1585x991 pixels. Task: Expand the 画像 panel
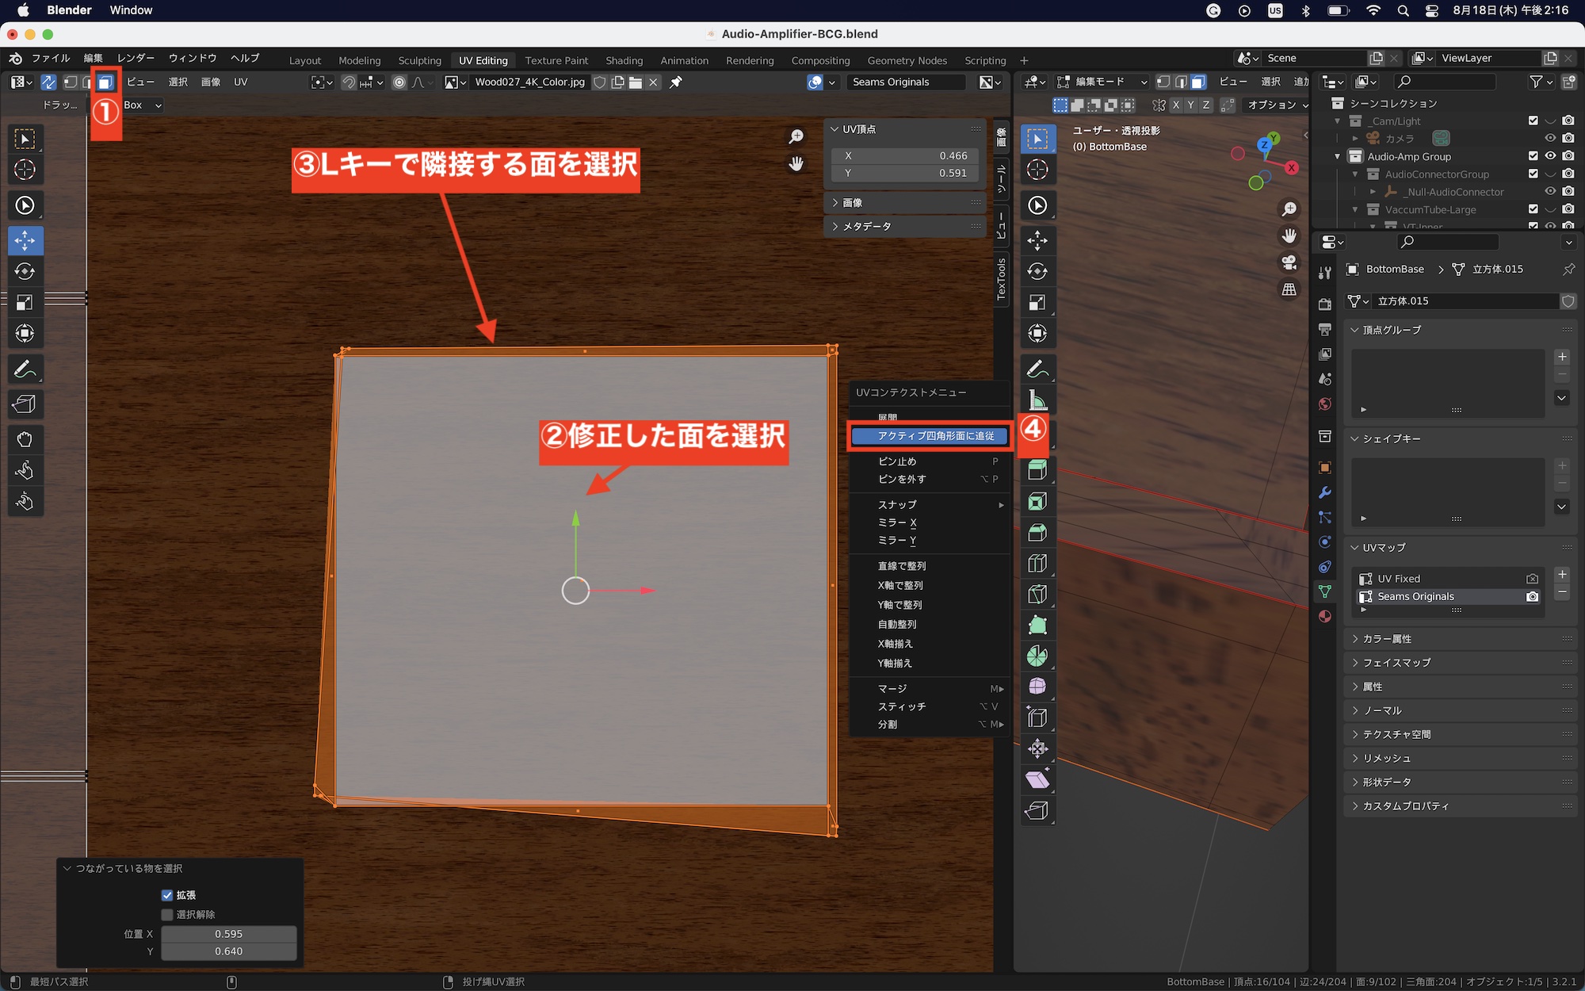coord(853,203)
